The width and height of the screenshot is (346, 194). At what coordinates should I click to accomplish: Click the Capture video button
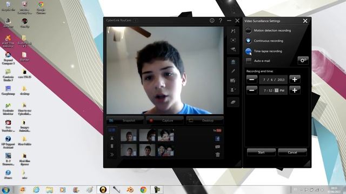pyautogui.click(x=165, y=120)
